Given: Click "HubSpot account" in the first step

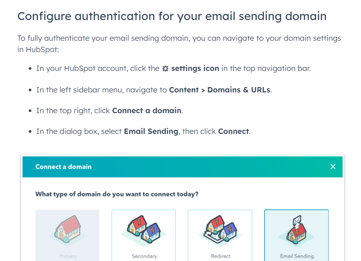Looking at the screenshot, I should pyautogui.click(x=85, y=69).
